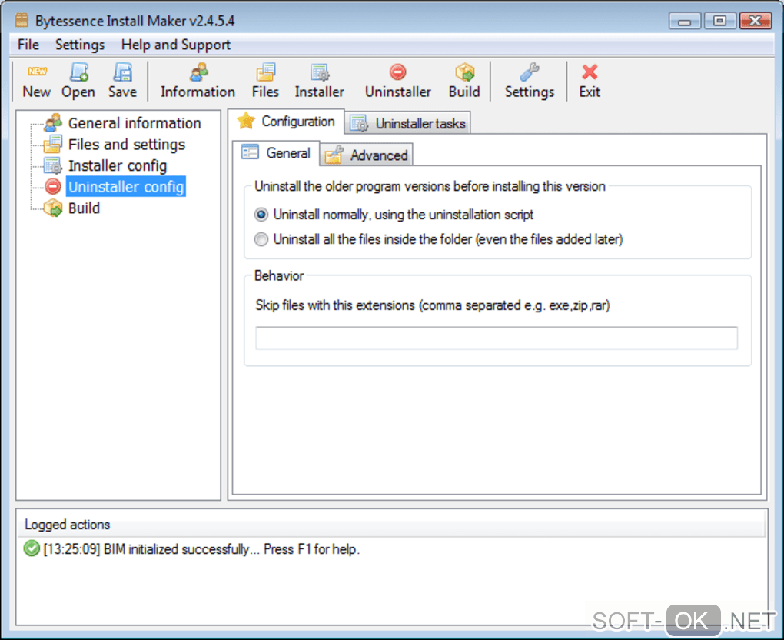Open the Files toolbar section
Screen dimensions: 784x640
[x=265, y=81]
